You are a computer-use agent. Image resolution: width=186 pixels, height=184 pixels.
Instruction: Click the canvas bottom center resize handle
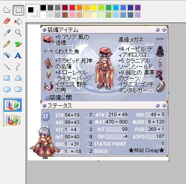(98, 161)
